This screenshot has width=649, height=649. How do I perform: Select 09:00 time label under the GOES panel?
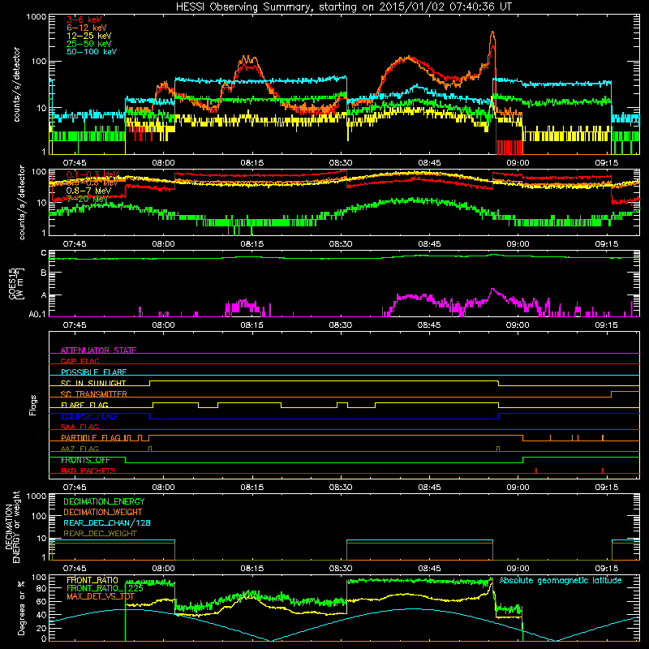click(x=518, y=325)
